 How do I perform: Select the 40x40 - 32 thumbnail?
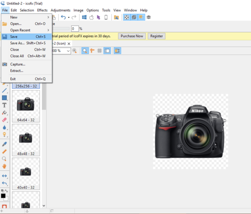[x=26, y=174]
